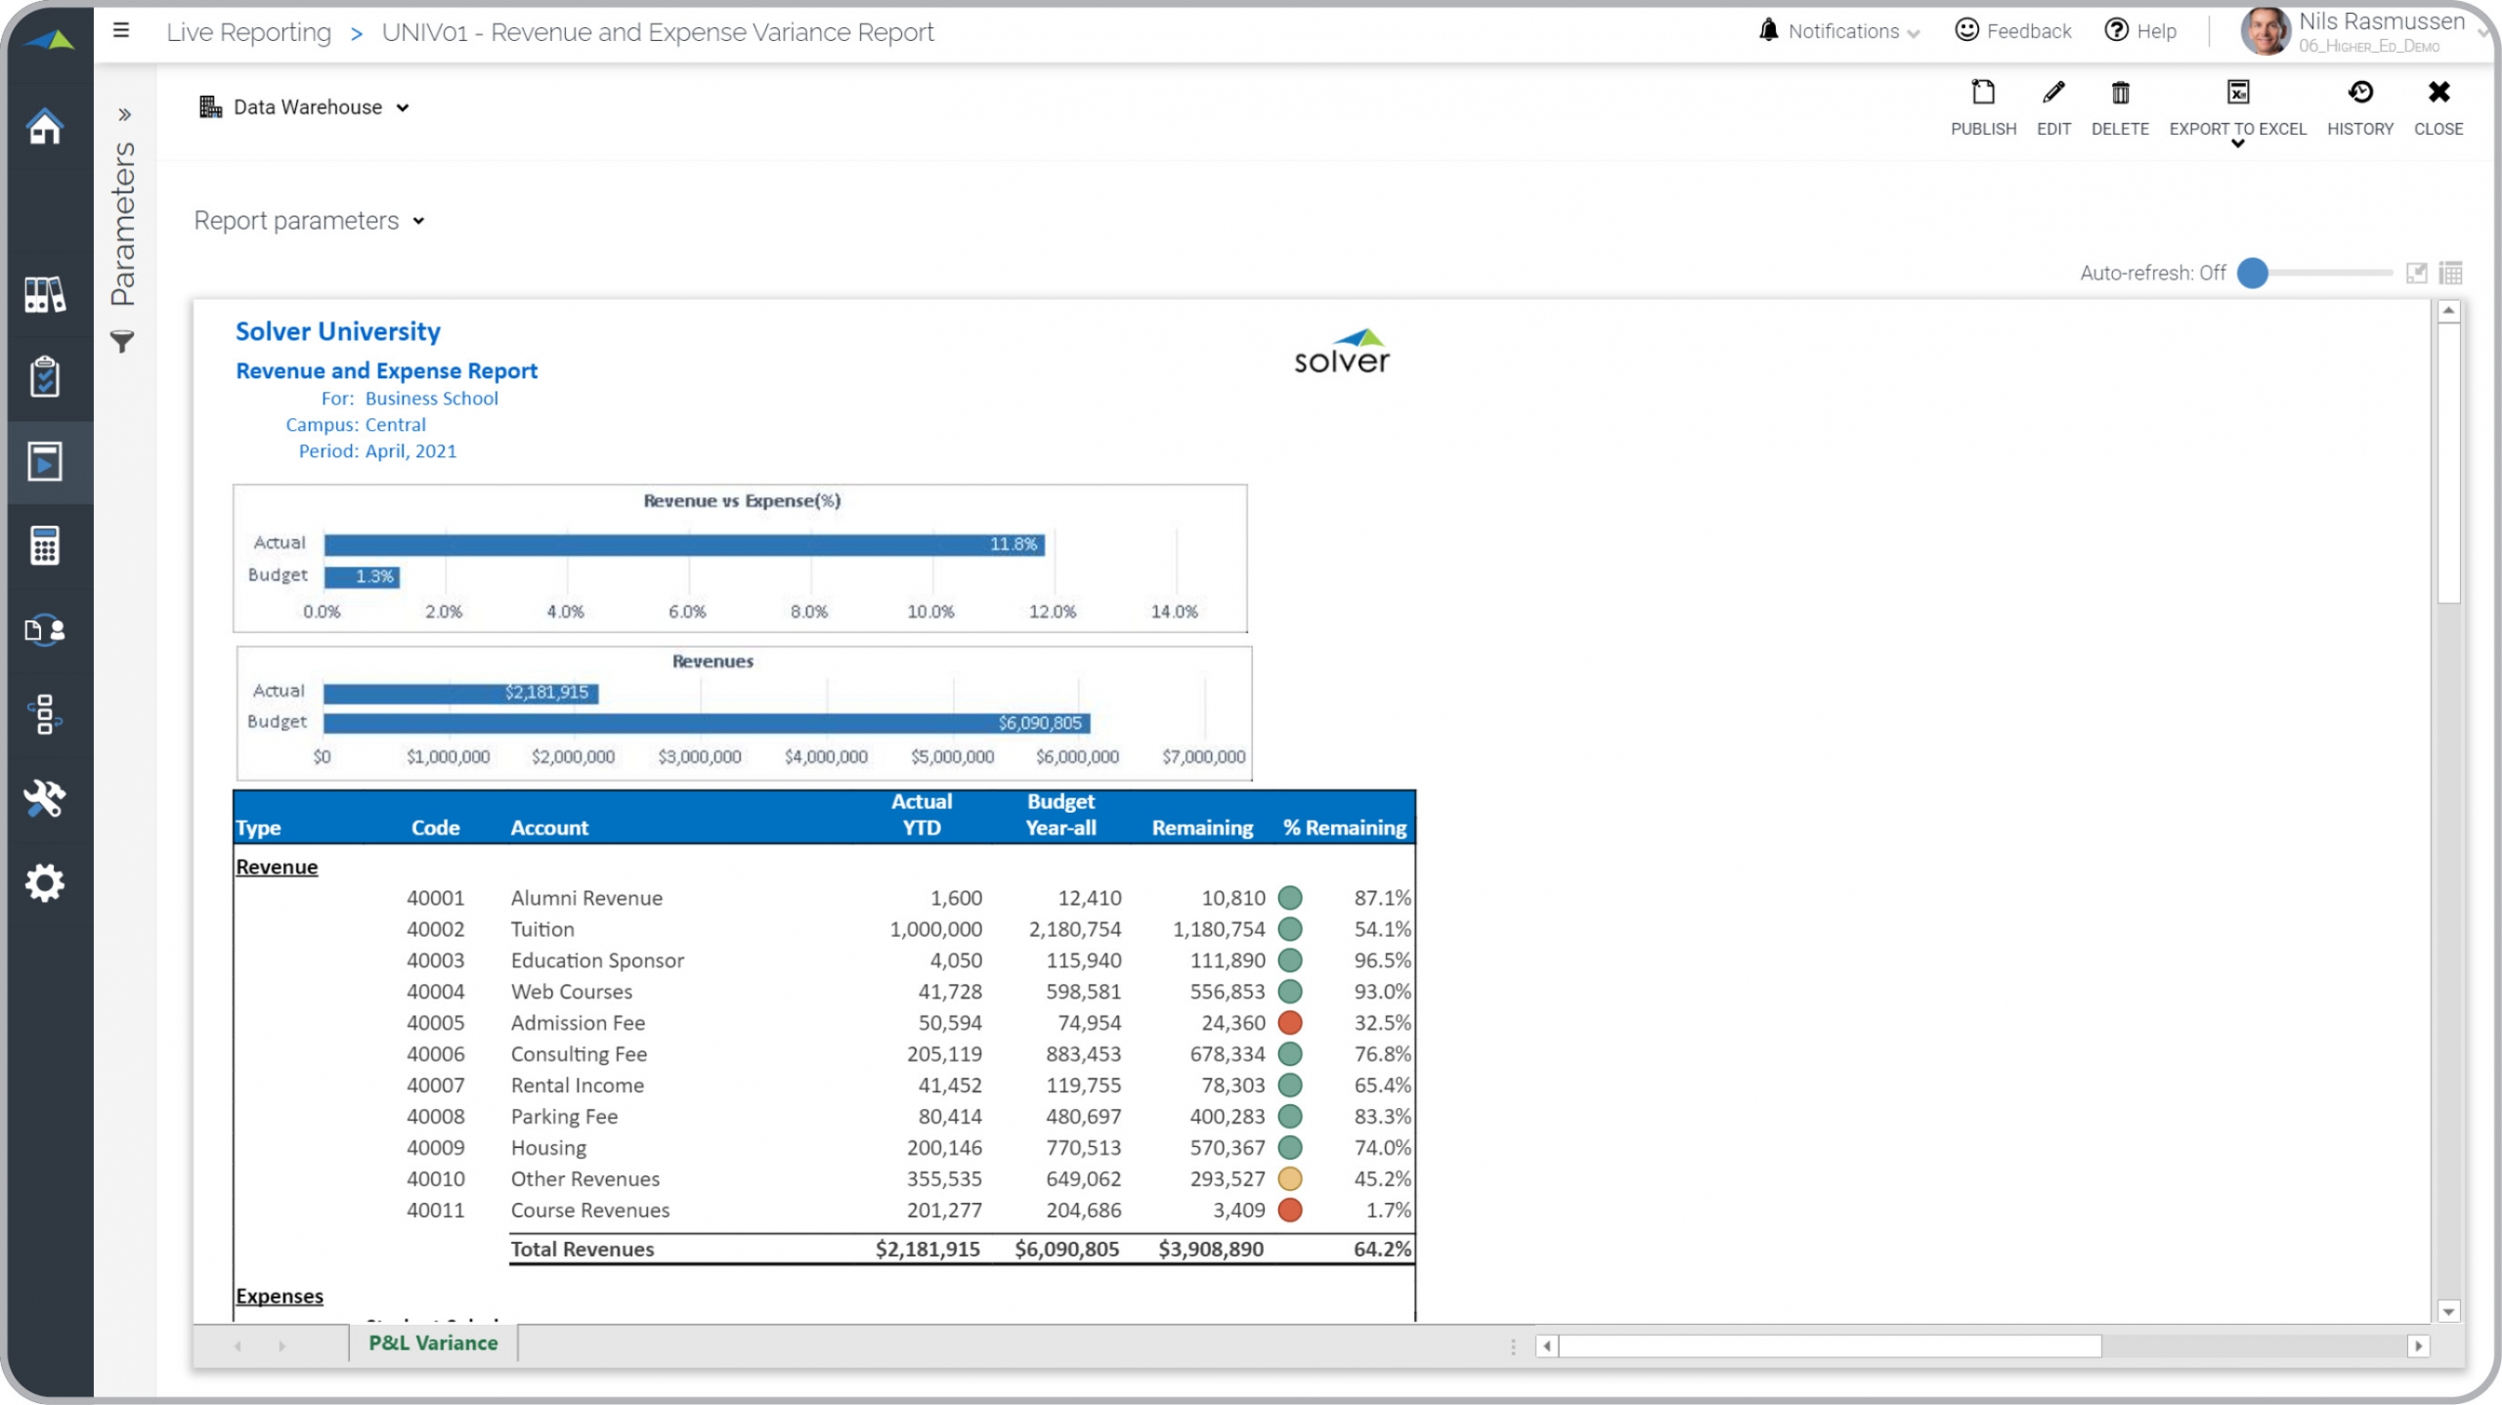Open Help
Image resolution: width=2502 pixels, height=1405 pixels.
tap(2139, 30)
